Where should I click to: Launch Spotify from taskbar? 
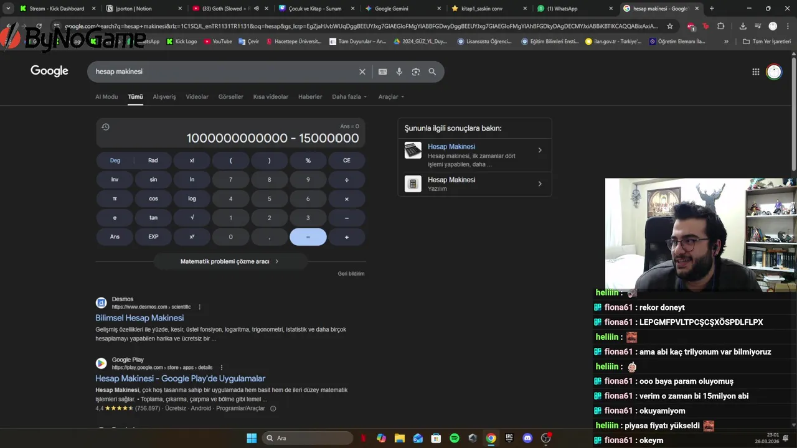tap(455, 438)
